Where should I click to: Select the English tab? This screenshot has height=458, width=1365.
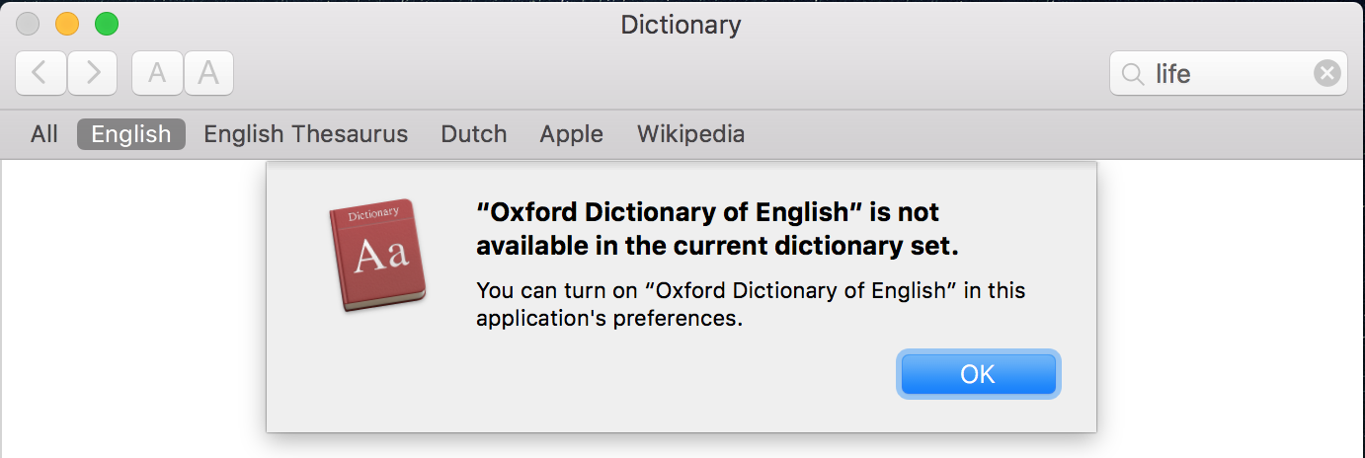coord(131,134)
